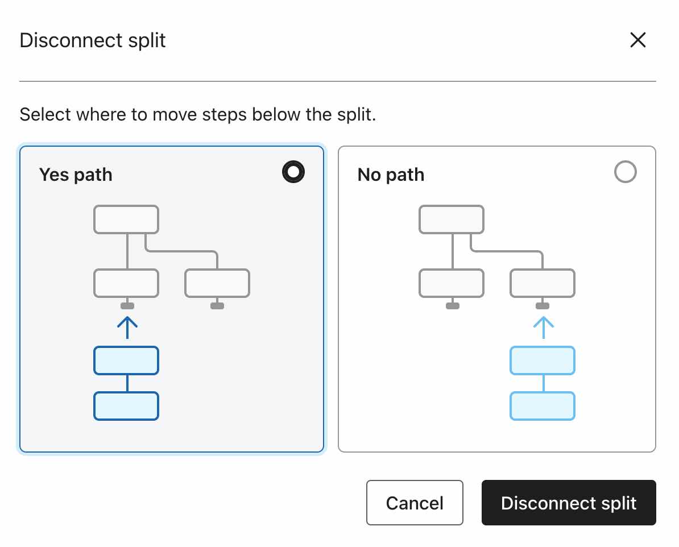Screen dimensions: 679x547
Task: Click the upper blue highlighted step in Yes path
Action: tap(126, 360)
